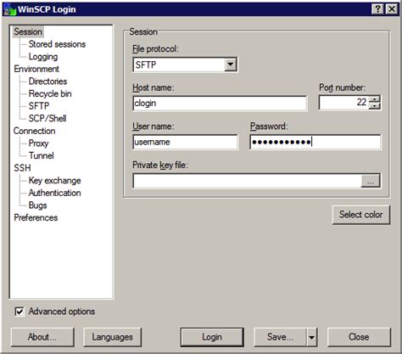
Task: Browse for private key file with ellipsis button
Action: pos(371,181)
